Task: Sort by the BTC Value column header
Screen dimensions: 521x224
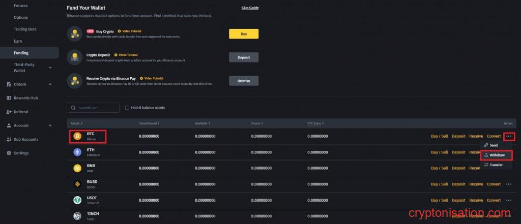Action: (315, 123)
